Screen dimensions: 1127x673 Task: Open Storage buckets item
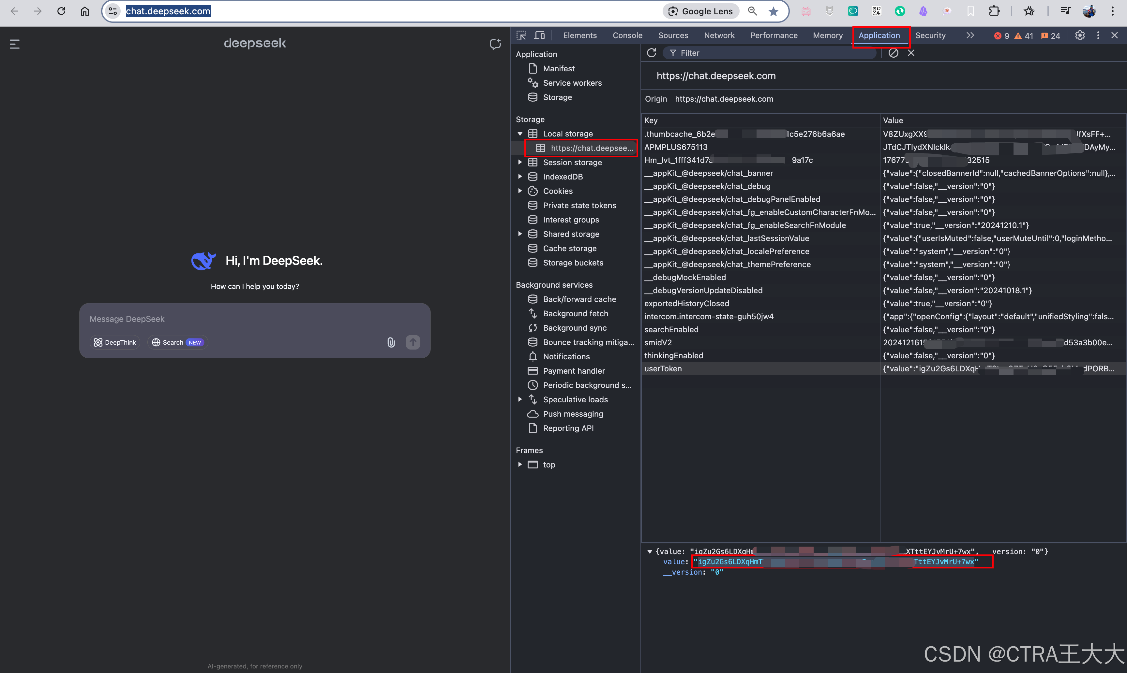pyautogui.click(x=573, y=263)
